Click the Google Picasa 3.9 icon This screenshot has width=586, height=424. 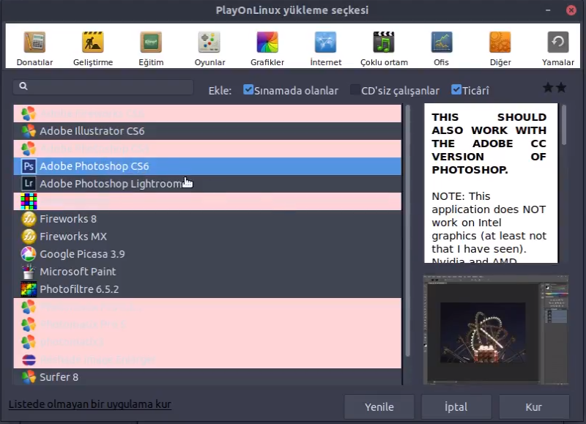point(29,254)
